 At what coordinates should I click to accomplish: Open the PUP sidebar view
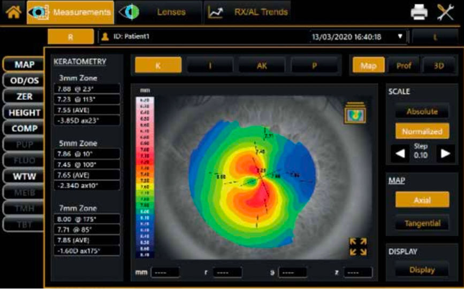(x=24, y=144)
